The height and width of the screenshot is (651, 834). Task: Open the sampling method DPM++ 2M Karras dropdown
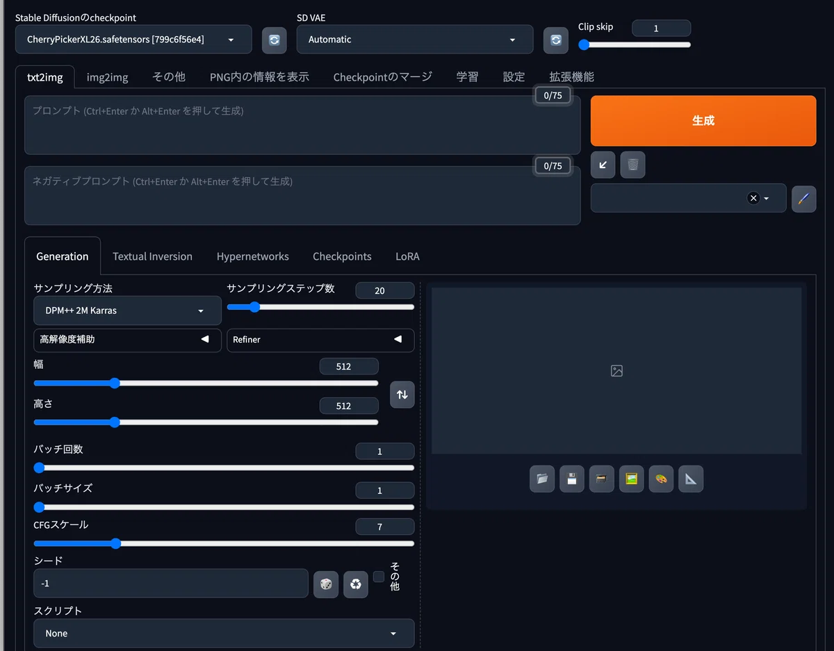[127, 311]
